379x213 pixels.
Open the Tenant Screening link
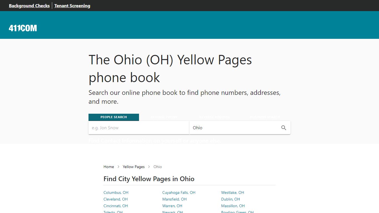tap(72, 6)
